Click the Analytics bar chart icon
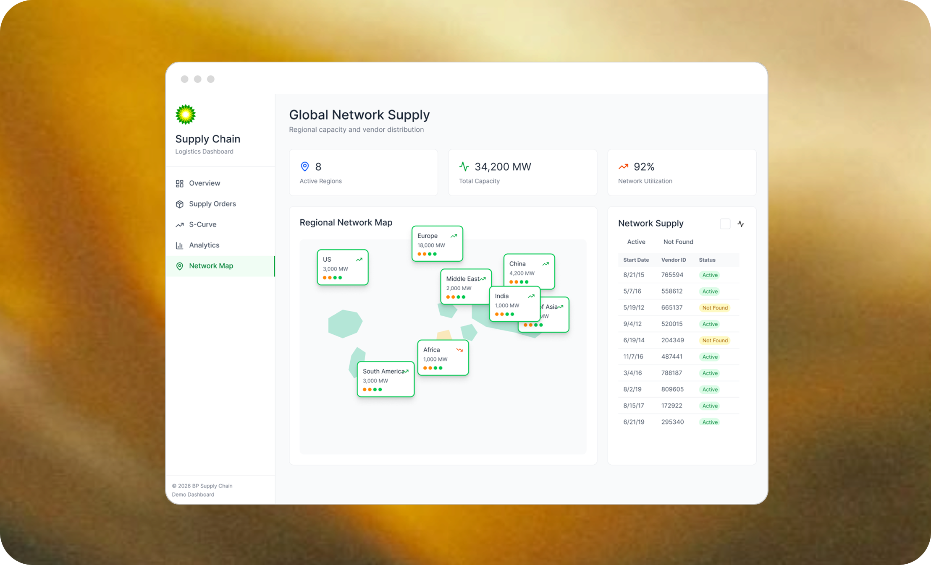This screenshot has height=565, width=931. (x=180, y=245)
